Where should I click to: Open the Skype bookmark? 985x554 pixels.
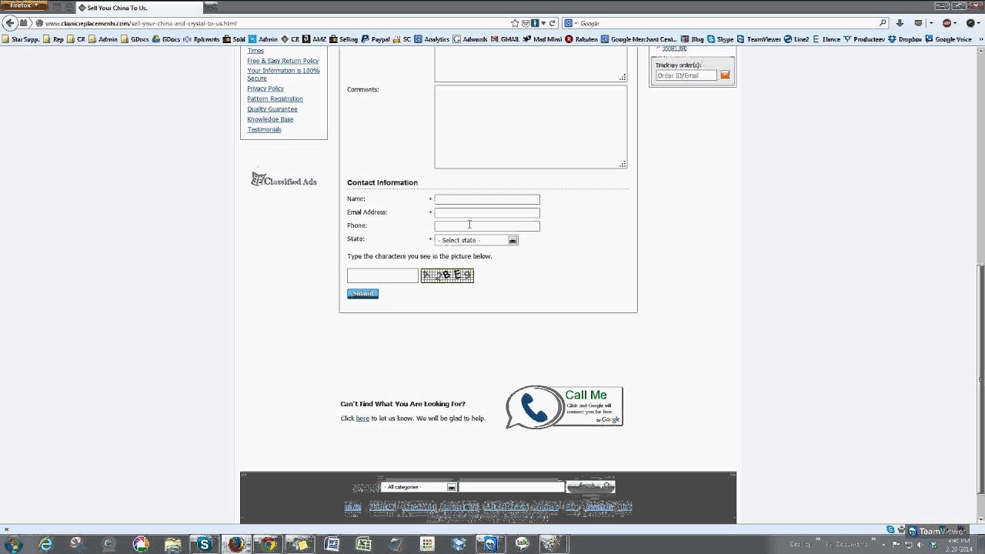[720, 39]
